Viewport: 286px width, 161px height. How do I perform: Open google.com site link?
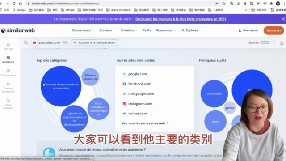click(x=138, y=74)
